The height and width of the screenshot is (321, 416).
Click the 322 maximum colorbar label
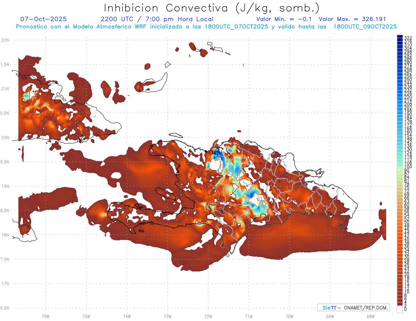coord(408,38)
